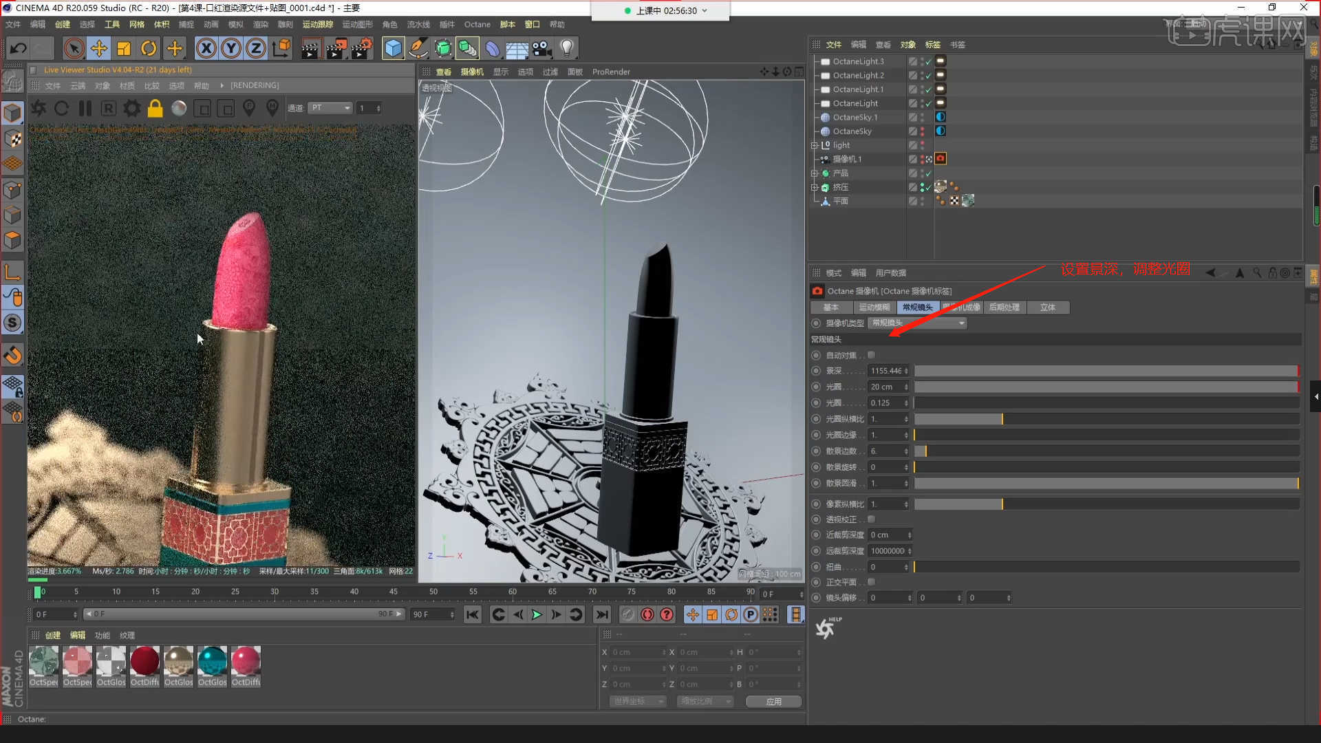Add a Camera object from the toolbar
This screenshot has width=1321, height=743.
click(x=541, y=48)
